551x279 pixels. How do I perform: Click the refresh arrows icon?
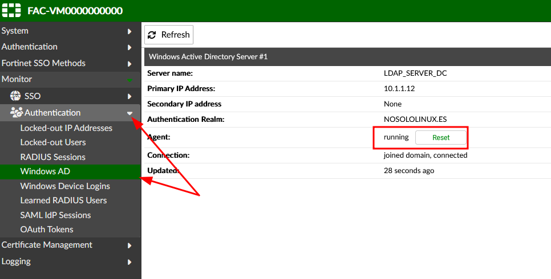click(x=152, y=35)
